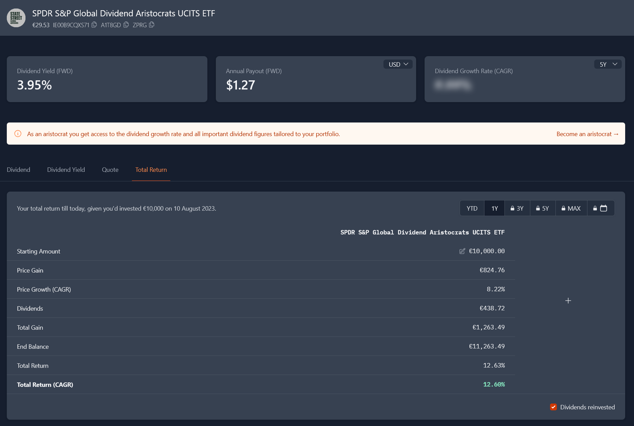
Task: Toggle the Dividends reinvested checkbox
Action: tap(553, 407)
